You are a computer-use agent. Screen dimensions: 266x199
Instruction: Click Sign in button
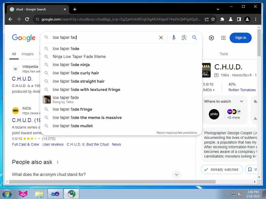[240, 38]
